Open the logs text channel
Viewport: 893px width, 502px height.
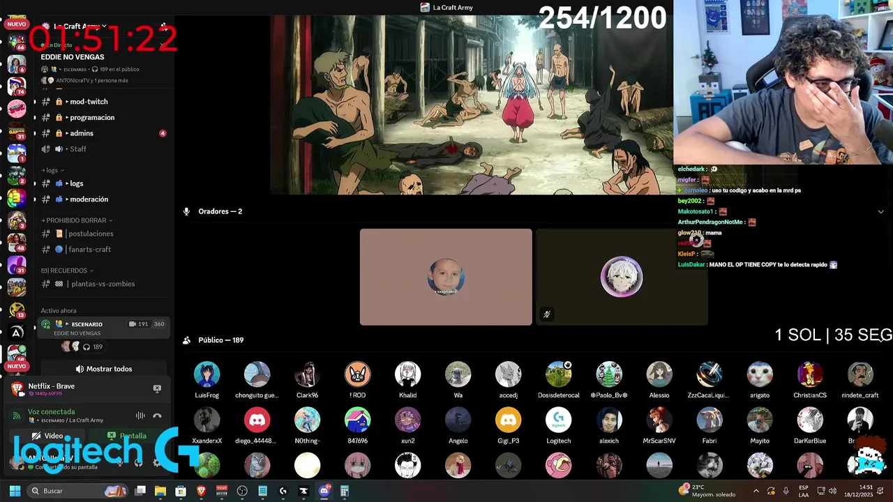(x=103, y=183)
